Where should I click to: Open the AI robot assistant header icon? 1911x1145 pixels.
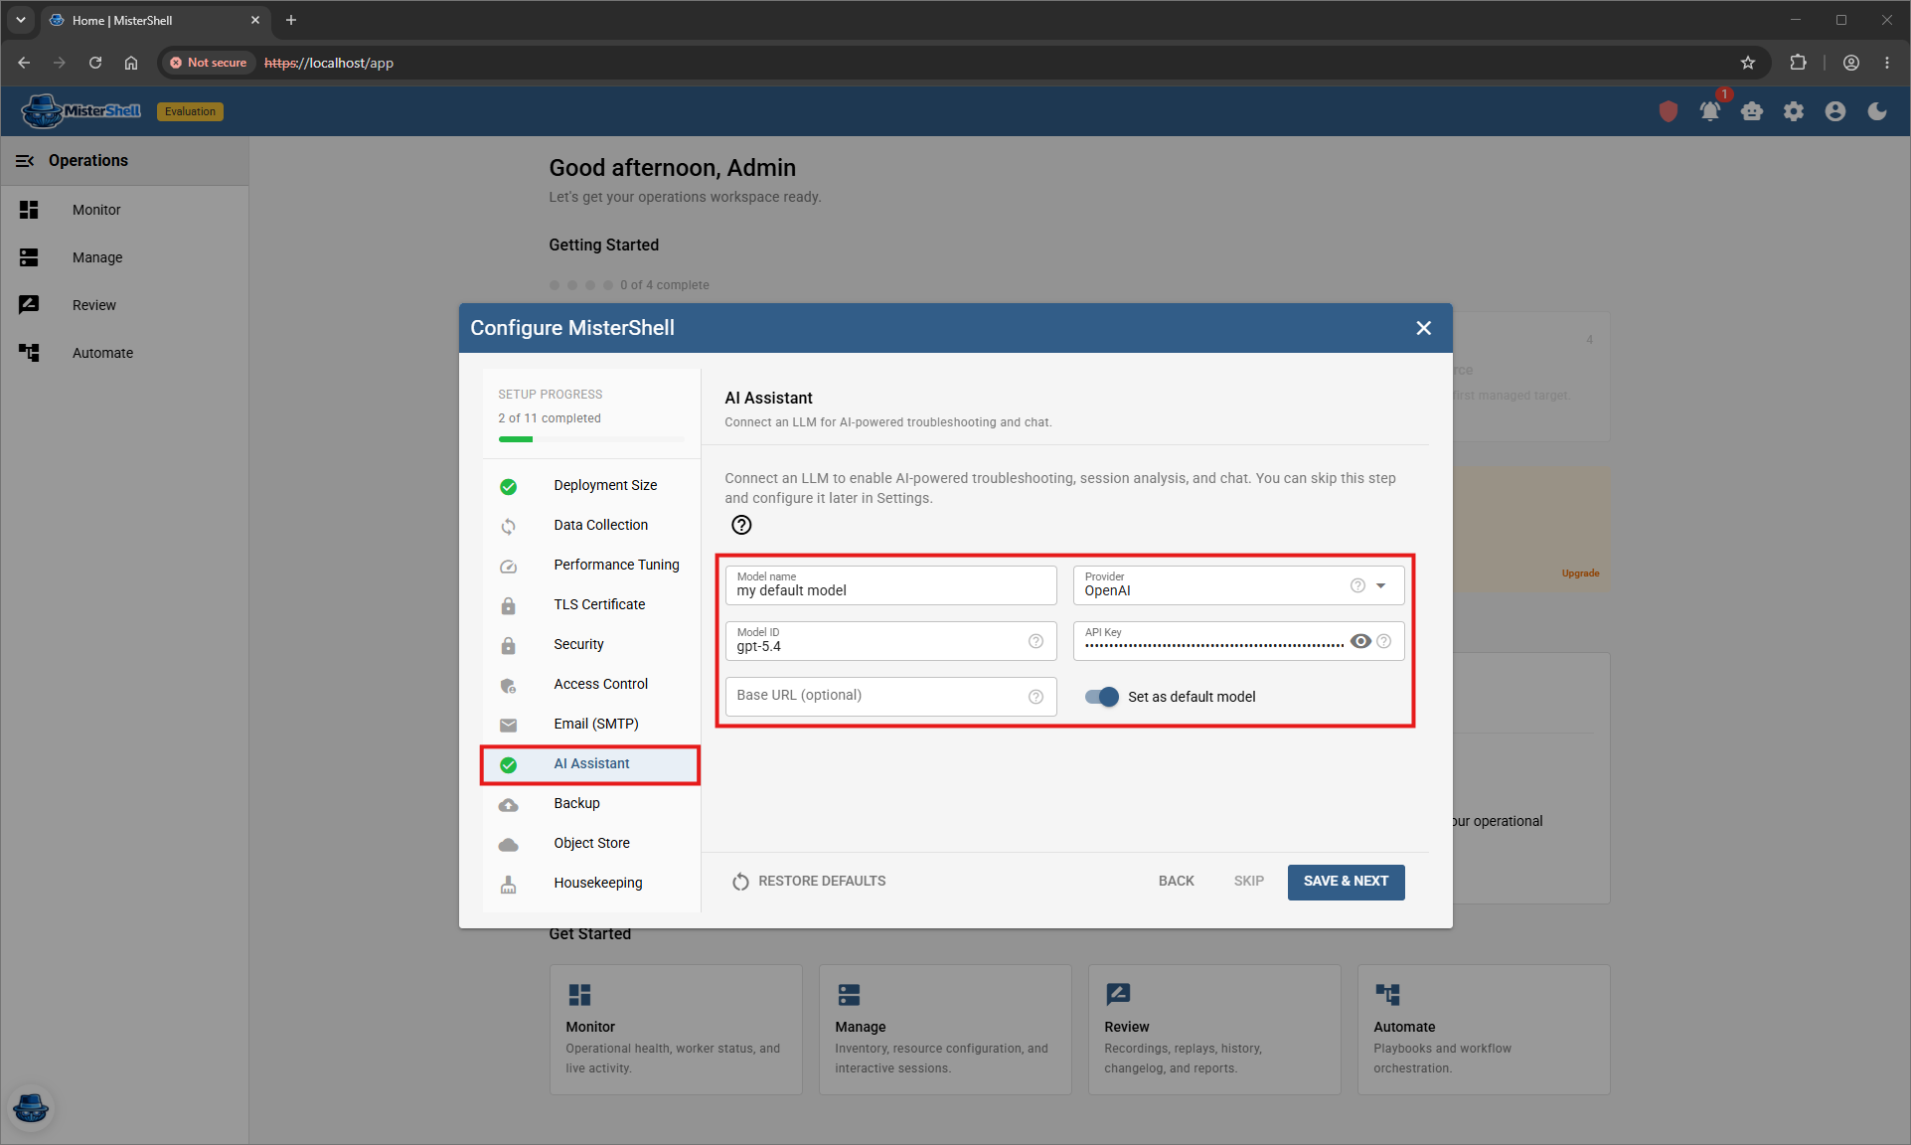(x=1752, y=111)
